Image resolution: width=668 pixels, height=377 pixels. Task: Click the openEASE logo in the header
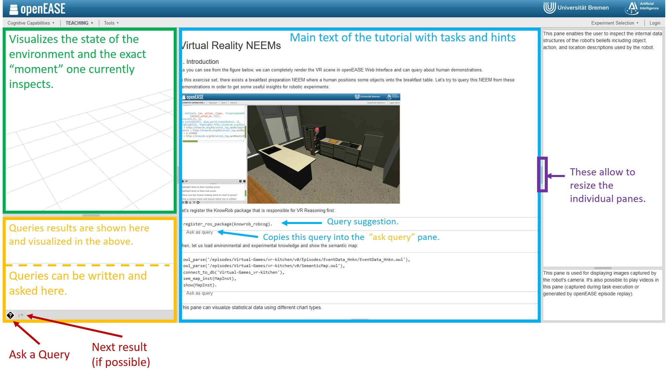[37, 9]
